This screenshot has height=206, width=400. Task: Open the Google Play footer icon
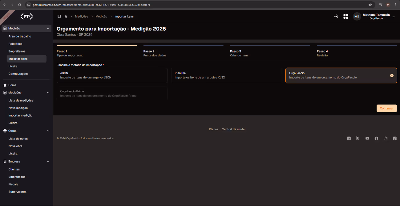coord(358,138)
